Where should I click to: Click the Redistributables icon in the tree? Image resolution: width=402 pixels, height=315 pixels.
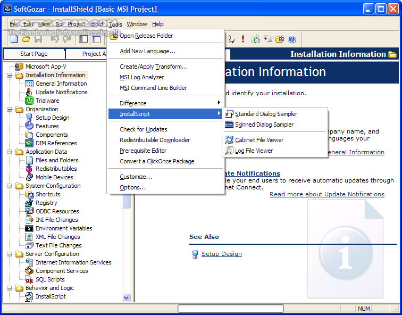pyautogui.click(x=29, y=169)
